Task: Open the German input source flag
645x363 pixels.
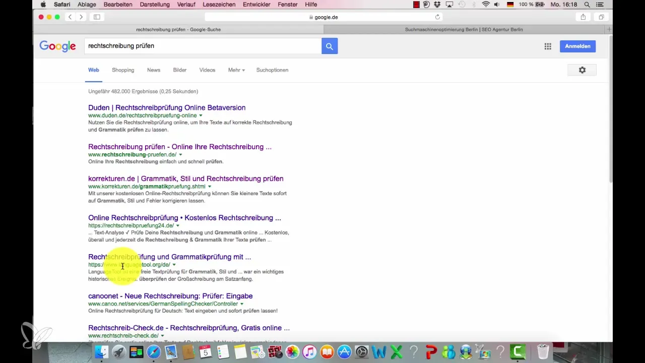Action: point(509,4)
